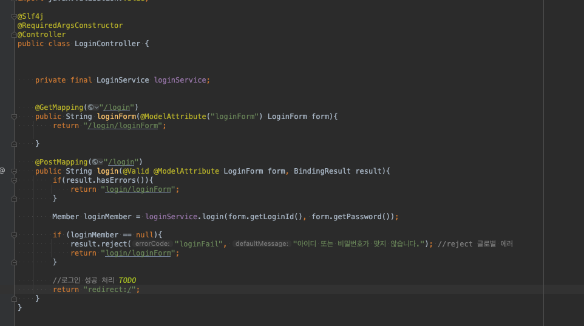Click the loginForm method name
584x326 pixels.
click(x=117, y=116)
